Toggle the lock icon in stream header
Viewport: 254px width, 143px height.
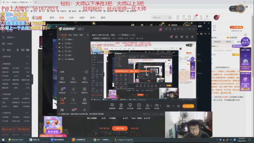point(177,37)
